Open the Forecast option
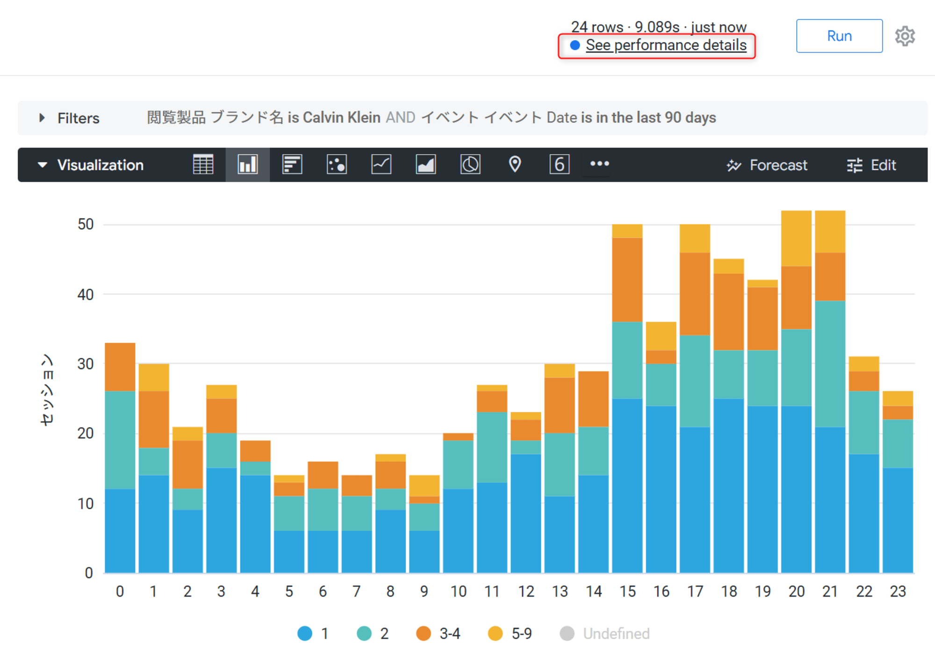 767,165
